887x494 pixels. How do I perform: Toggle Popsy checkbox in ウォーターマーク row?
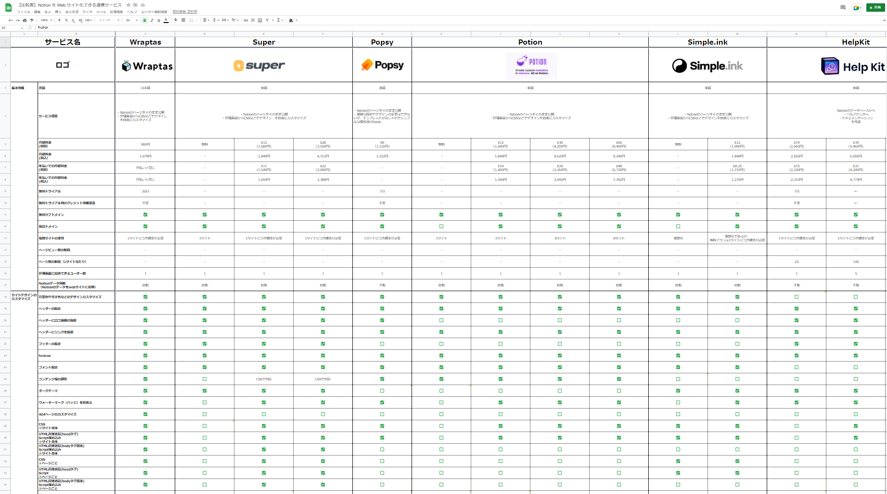[x=382, y=402]
